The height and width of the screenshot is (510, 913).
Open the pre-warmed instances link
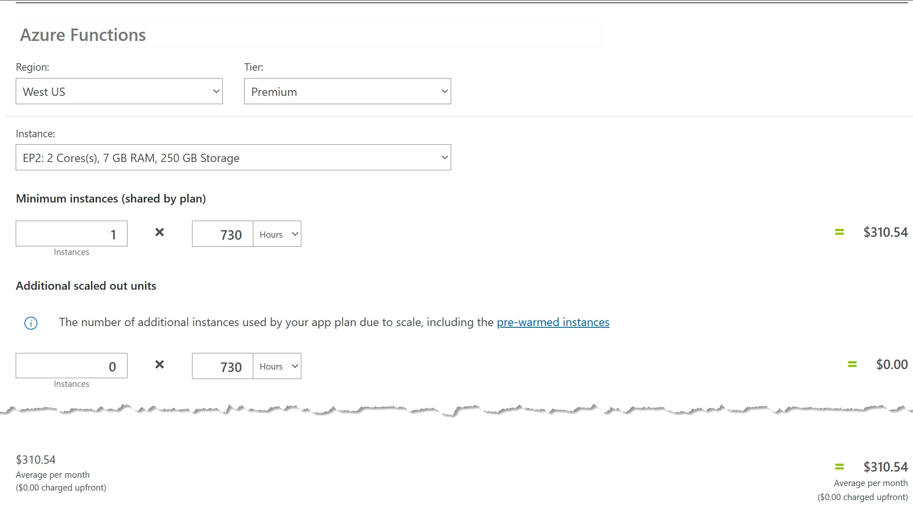553,322
